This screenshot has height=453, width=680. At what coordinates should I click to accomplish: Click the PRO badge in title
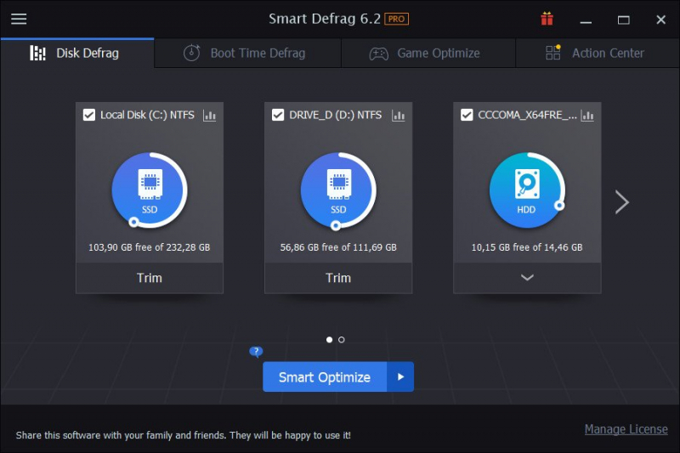click(x=396, y=19)
